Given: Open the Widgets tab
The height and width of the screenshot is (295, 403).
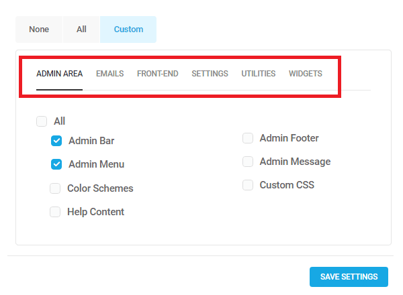Looking at the screenshot, I should click(306, 74).
